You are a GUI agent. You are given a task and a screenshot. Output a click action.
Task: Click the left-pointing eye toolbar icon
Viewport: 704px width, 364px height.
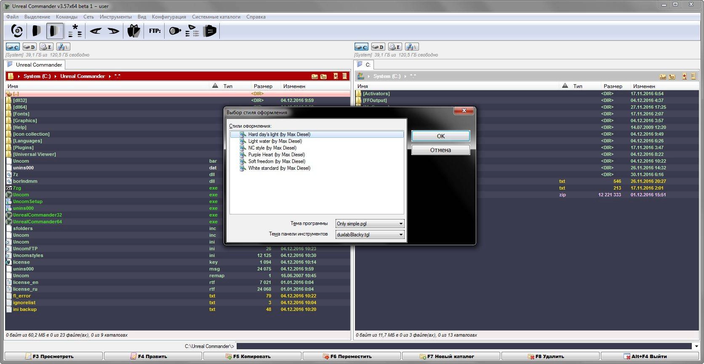(x=96, y=31)
